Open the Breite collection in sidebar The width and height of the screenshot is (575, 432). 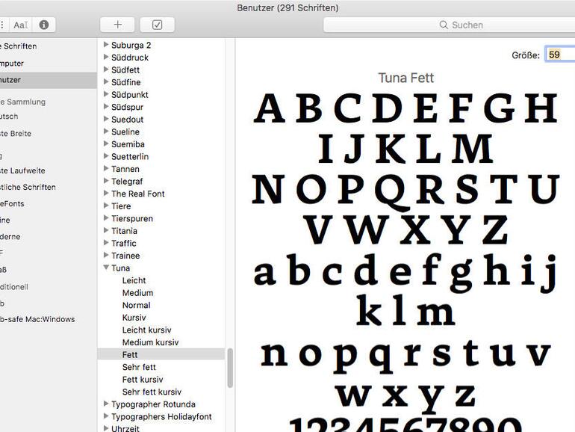point(16,134)
